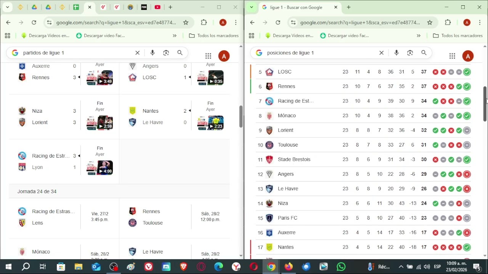Open Chrome from the taskbar
This screenshot has width=488, height=274.
point(271,267)
